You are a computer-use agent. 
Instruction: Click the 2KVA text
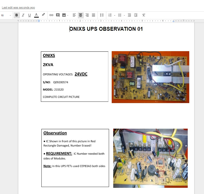[x=48, y=65]
